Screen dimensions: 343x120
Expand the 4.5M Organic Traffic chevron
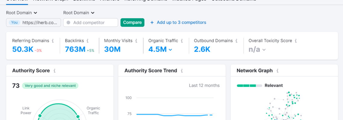point(170,50)
